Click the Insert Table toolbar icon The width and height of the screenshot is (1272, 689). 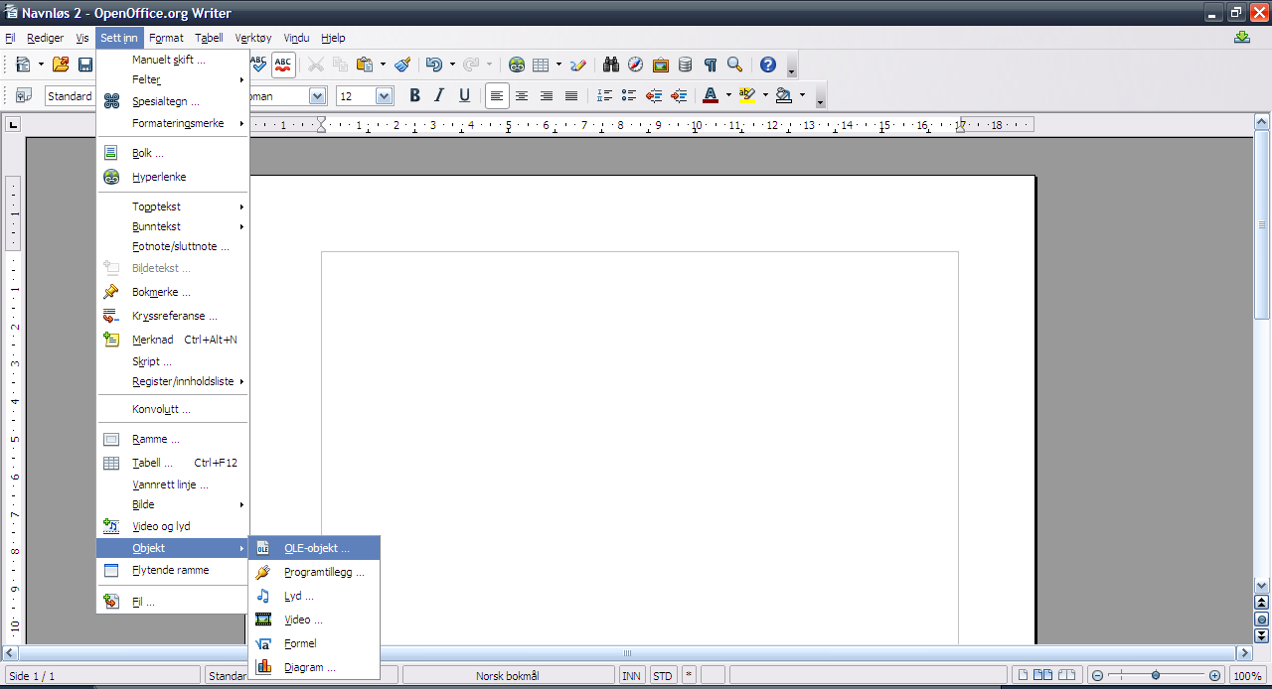click(x=541, y=65)
